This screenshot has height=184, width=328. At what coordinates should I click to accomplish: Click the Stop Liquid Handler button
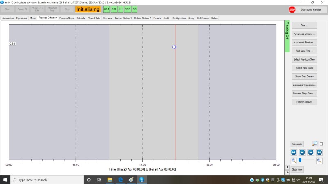tap(311, 9)
